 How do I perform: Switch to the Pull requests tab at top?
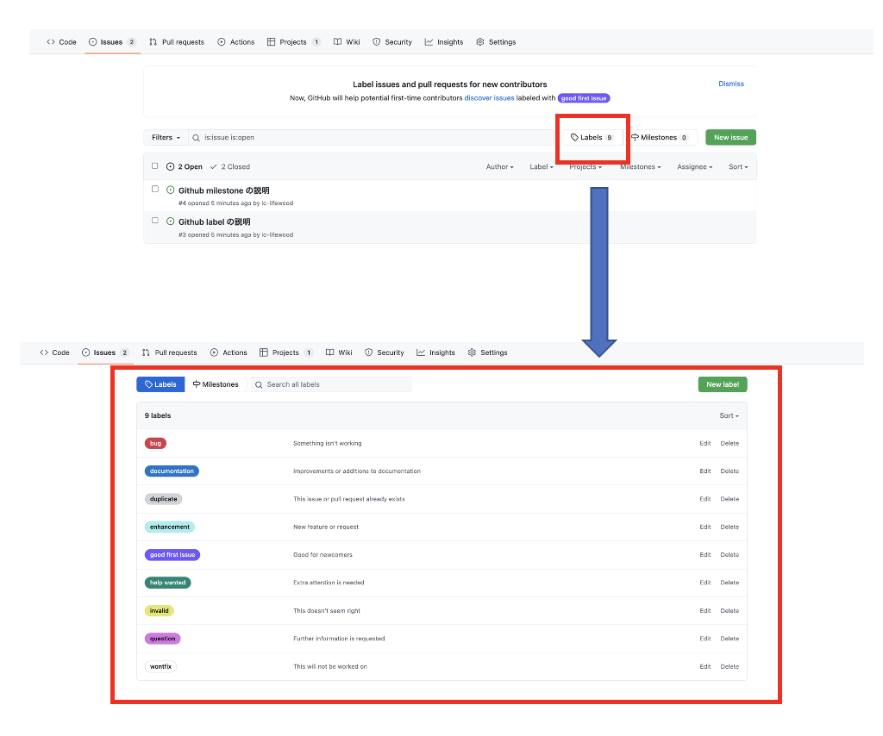pos(177,42)
